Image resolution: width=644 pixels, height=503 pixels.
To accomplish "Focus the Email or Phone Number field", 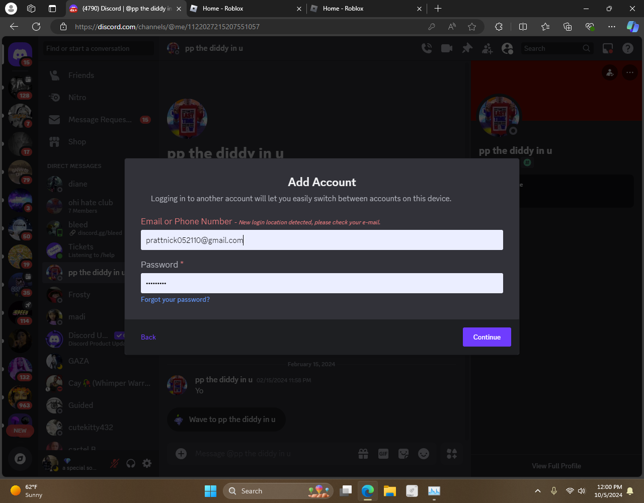I will click(322, 240).
